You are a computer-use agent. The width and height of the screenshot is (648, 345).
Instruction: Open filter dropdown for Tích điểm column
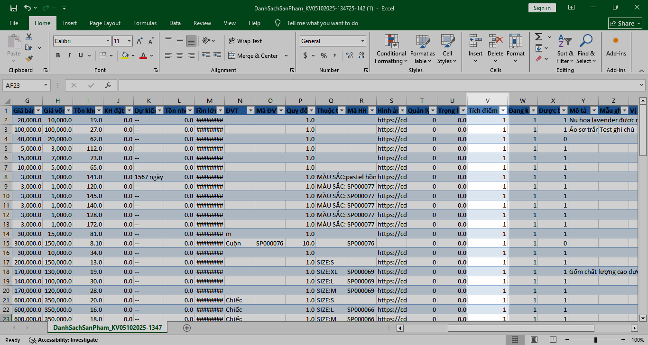tap(503, 110)
